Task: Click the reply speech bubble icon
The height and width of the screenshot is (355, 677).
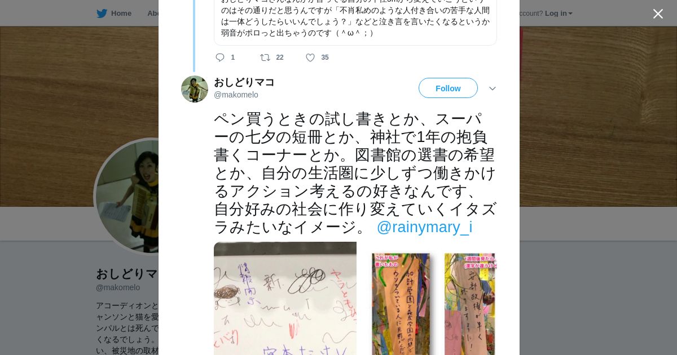Action: click(x=220, y=57)
